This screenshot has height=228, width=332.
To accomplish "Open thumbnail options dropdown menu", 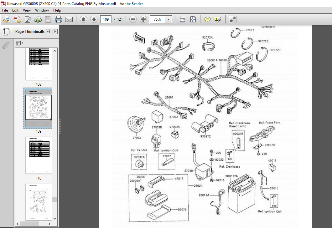I will point(19,43).
